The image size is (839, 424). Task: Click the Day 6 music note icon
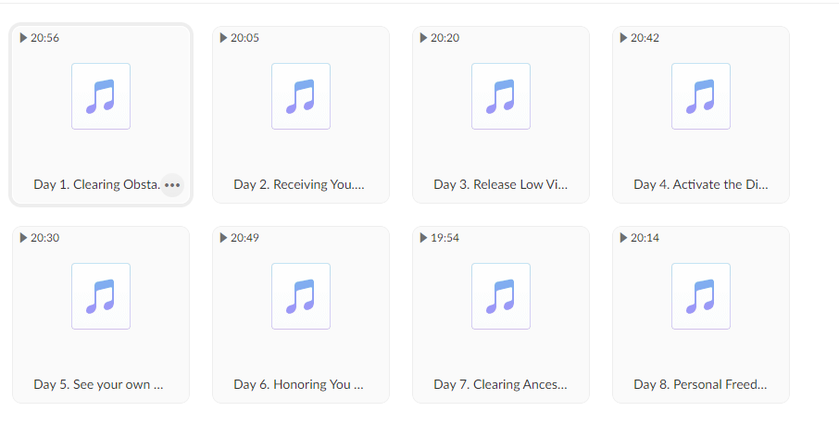301,296
